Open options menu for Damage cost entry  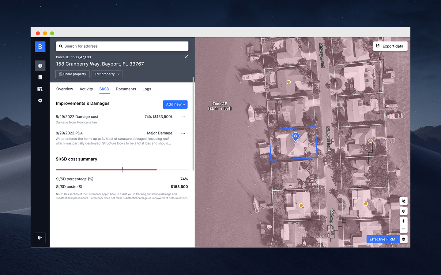tap(183, 117)
